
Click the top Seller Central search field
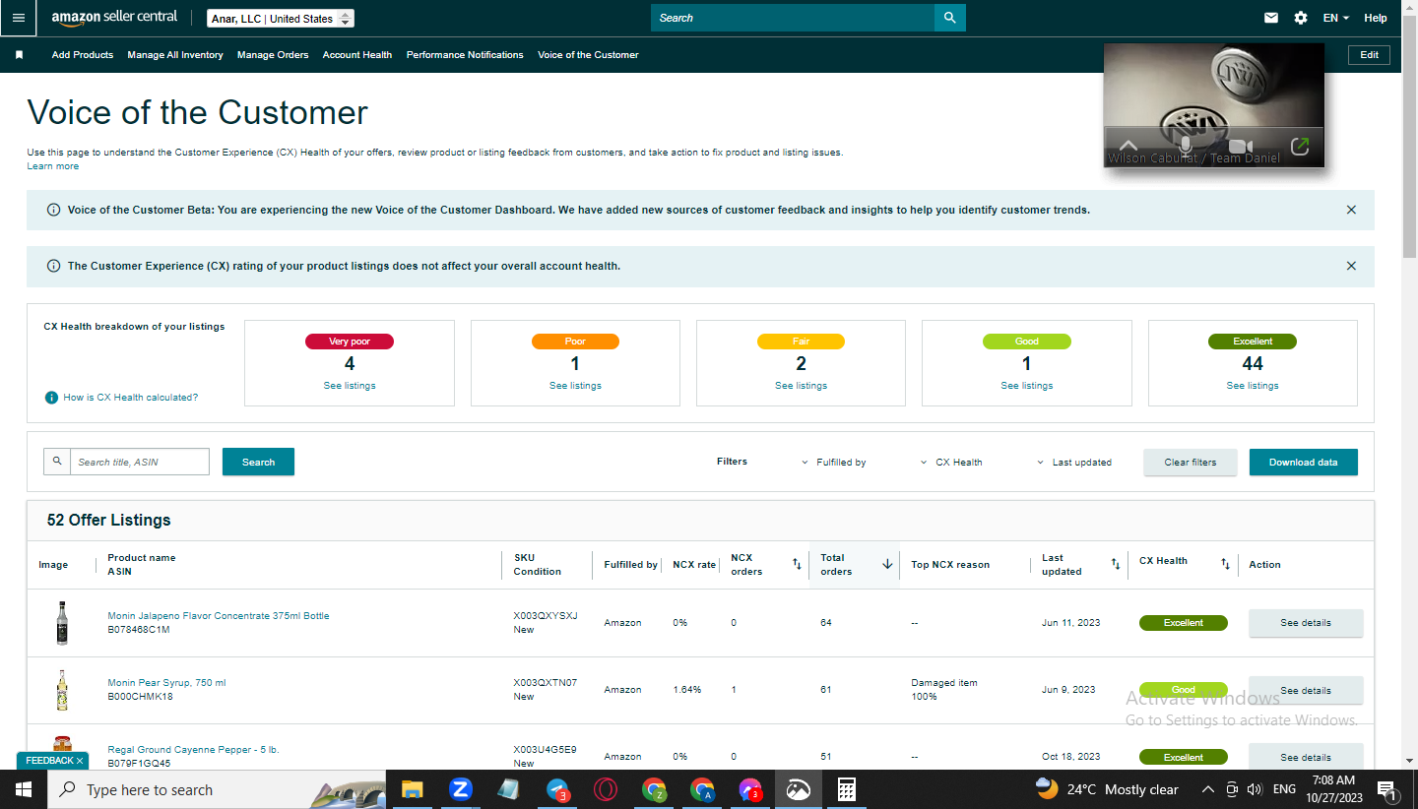793,18
